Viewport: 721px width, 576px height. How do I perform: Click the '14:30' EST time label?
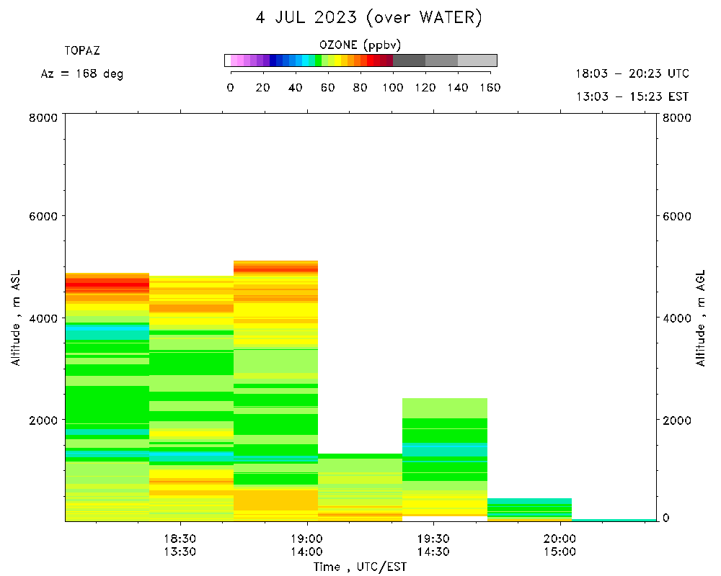(x=433, y=552)
